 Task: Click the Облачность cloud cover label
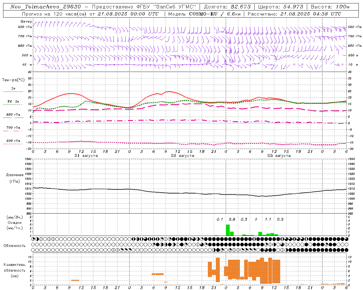pos(14,246)
